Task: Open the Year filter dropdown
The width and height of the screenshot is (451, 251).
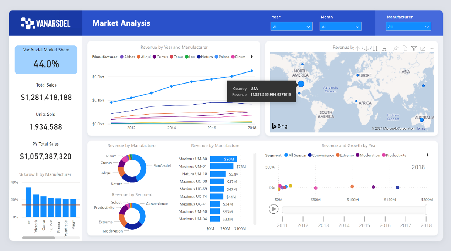Action: (x=291, y=27)
